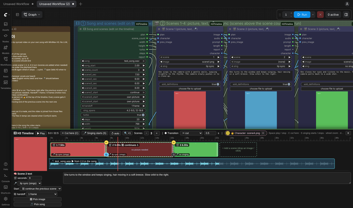Add a new workflow tab
Image resolution: width=353 pixels, height=208 pixels.
81,4
